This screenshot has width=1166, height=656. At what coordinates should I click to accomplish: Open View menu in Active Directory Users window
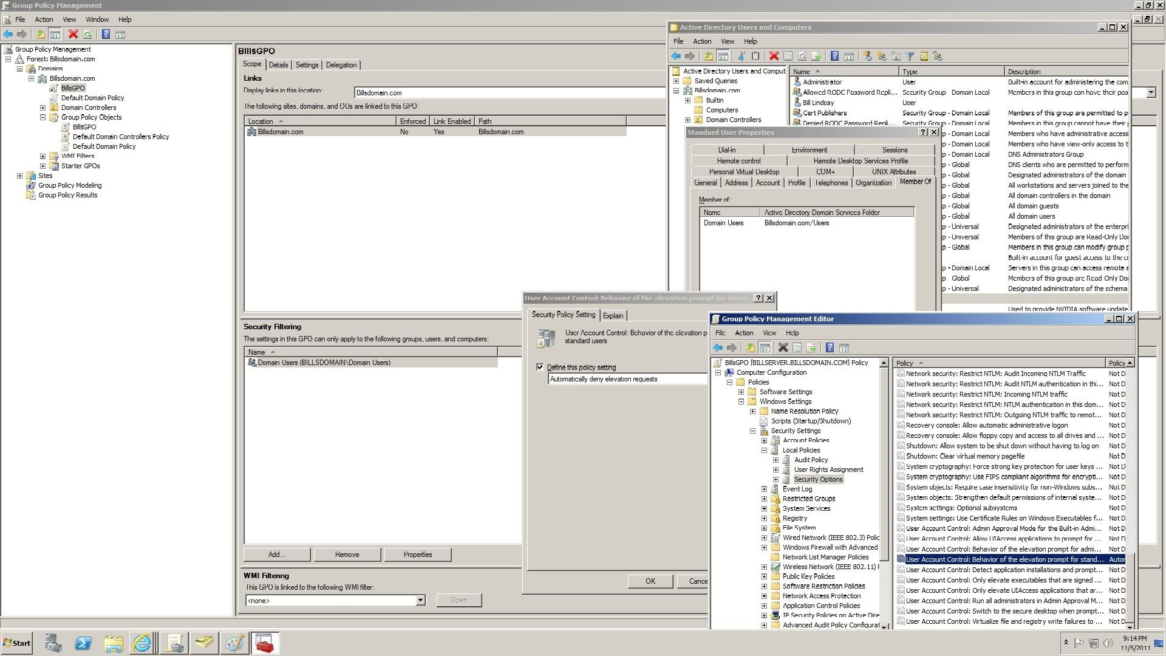[x=728, y=41]
